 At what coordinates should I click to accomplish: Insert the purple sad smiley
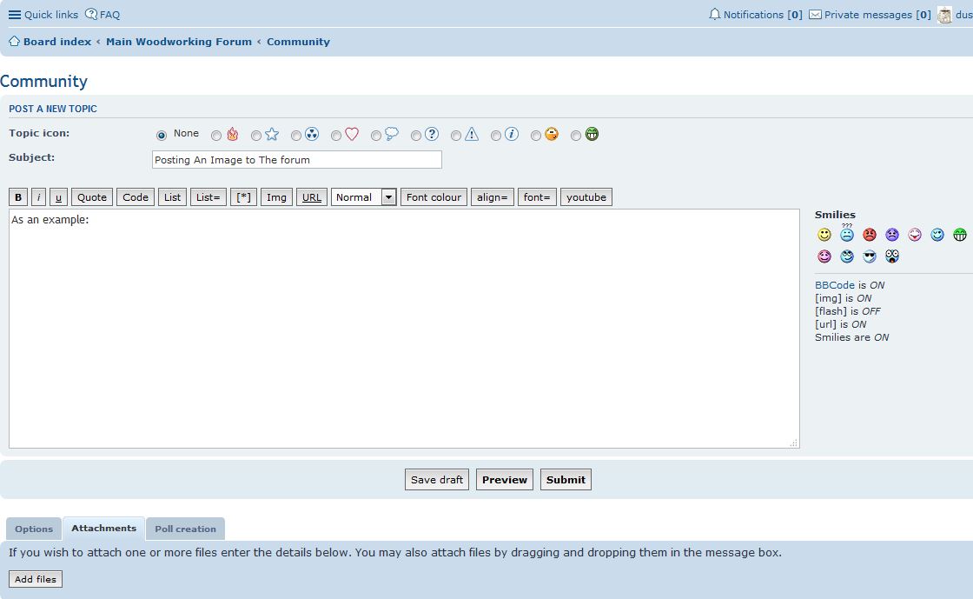pyautogui.click(x=892, y=235)
